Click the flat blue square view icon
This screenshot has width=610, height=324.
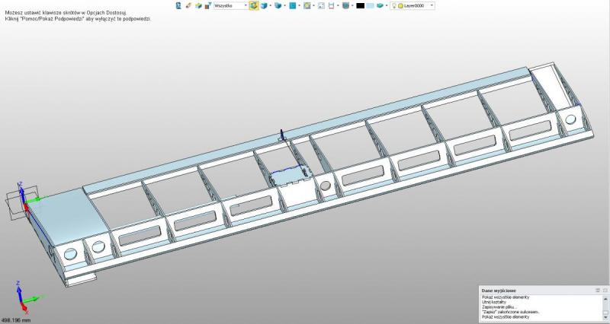pos(292,5)
